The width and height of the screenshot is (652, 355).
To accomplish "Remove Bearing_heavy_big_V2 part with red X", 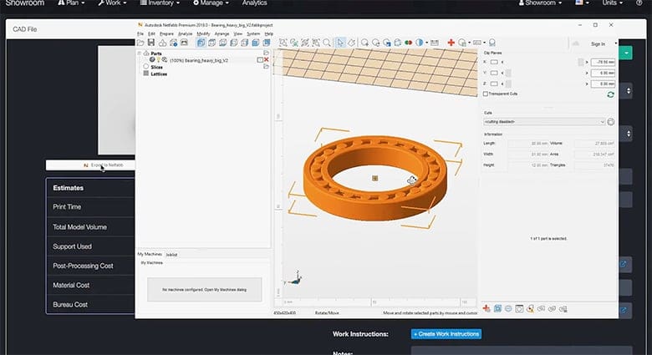I will coord(267,60).
